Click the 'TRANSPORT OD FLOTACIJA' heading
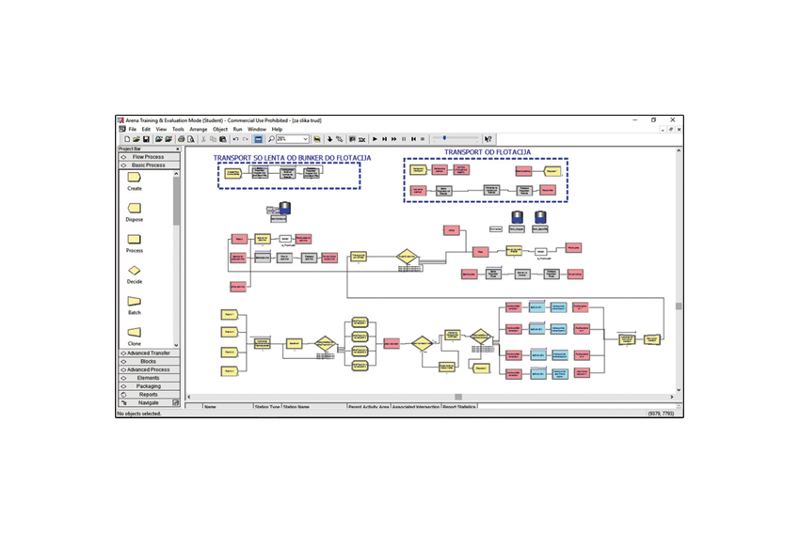The width and height of the screenshot is (800, 533). click(x=488, y=152)
